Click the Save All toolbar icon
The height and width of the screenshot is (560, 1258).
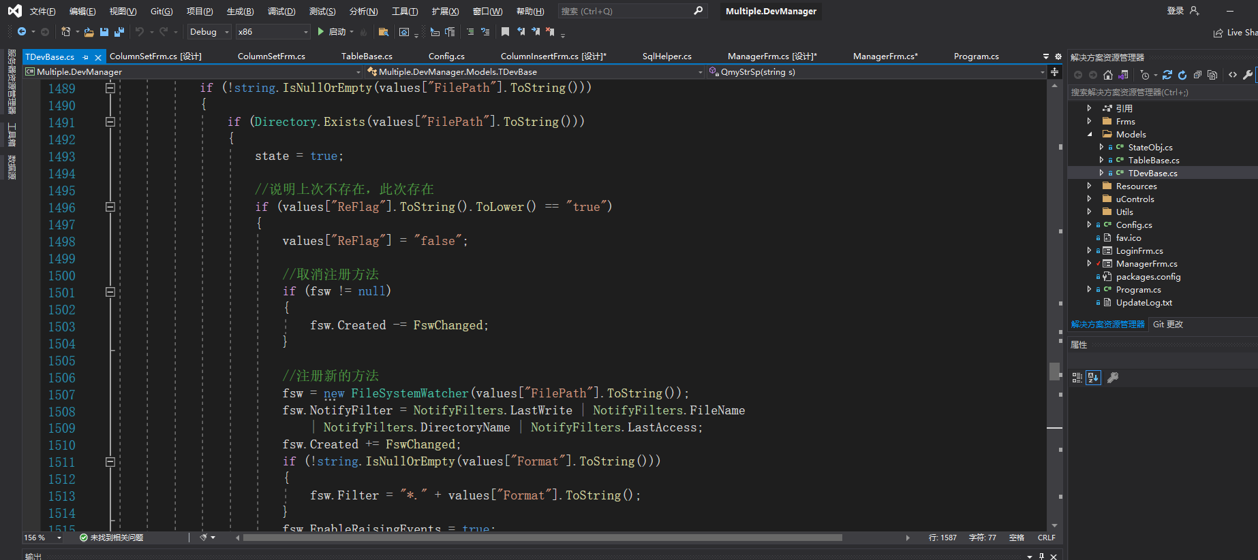tap(119, 32)
